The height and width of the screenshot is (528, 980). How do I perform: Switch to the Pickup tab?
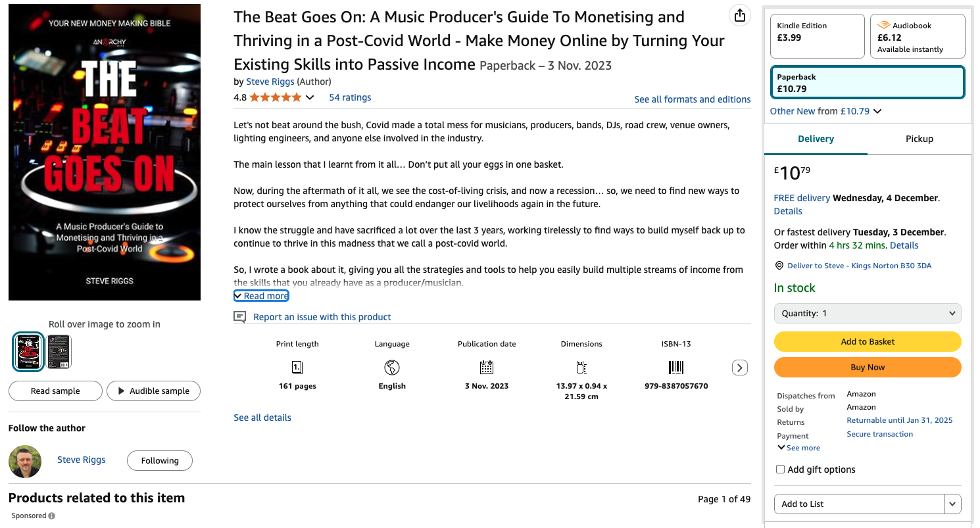919,139
